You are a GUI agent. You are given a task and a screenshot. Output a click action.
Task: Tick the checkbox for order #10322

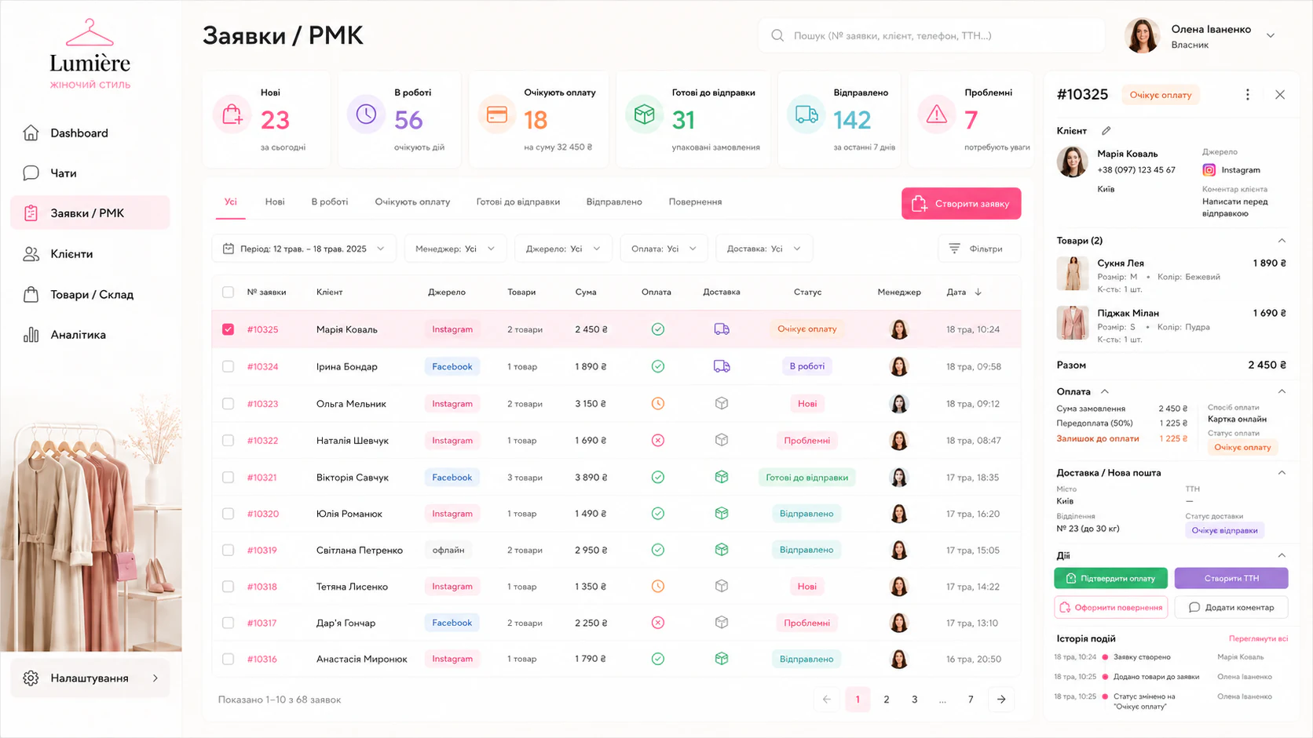coord(228,441)
